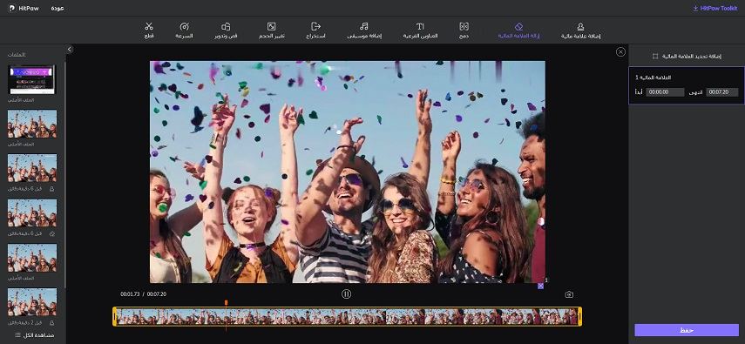Open the Resize tool

point(271,30)
